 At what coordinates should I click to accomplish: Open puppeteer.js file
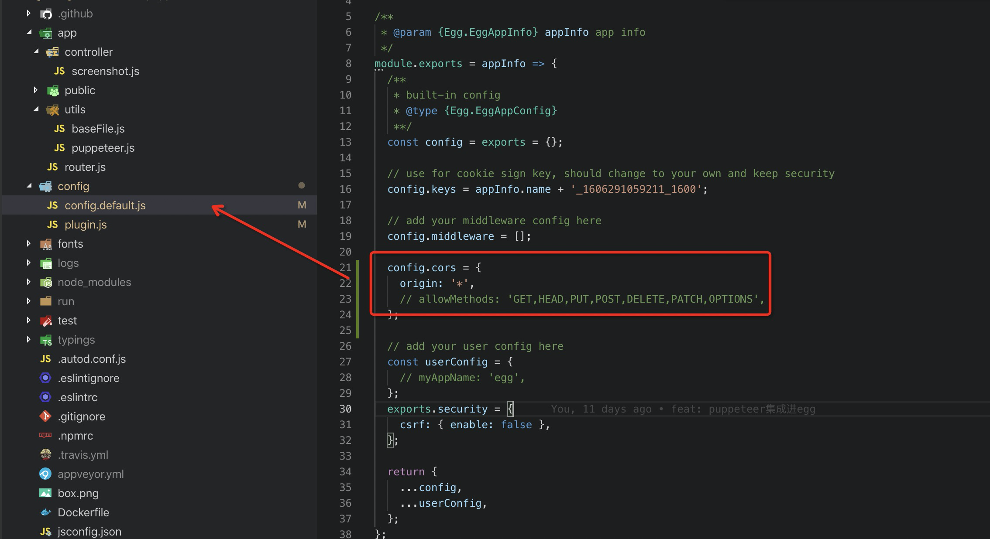pyautogui.click(x=103, y=148)
